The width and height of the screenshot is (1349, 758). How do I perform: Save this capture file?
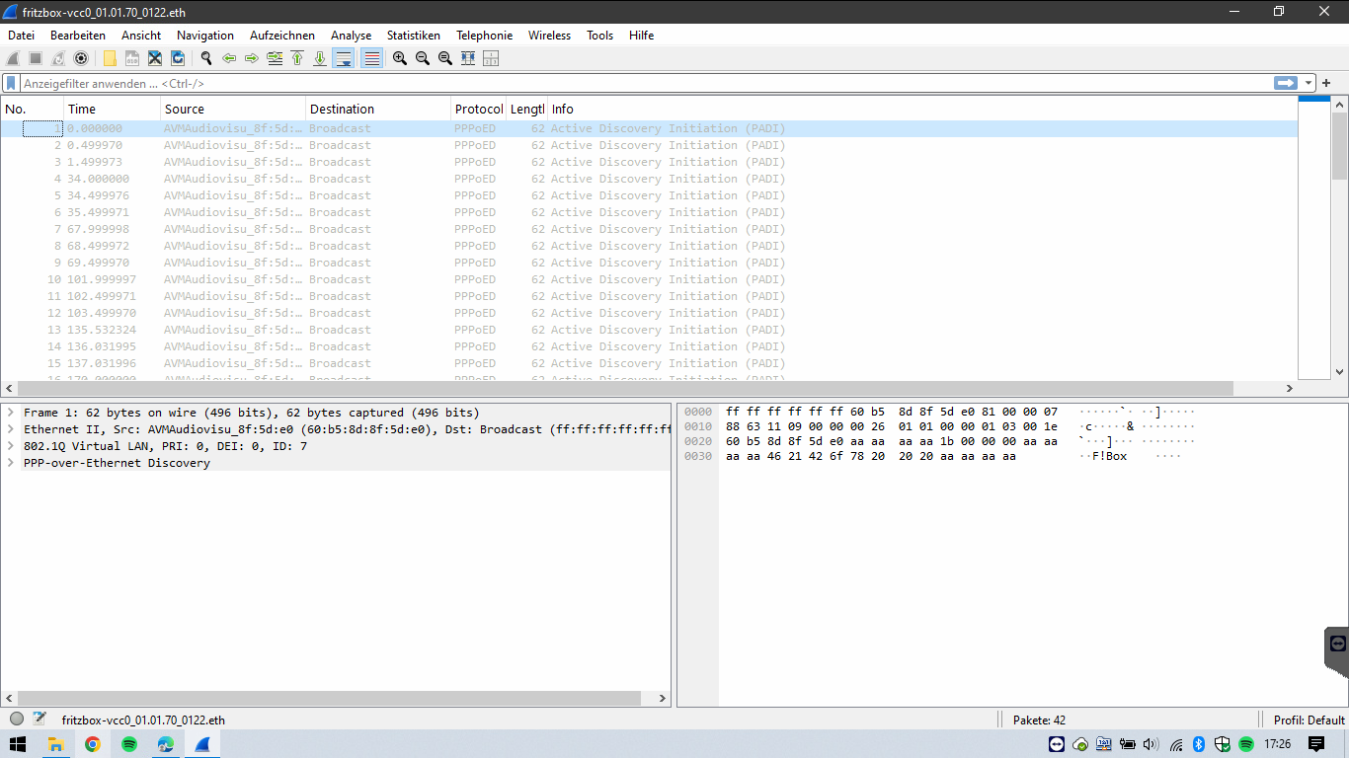click(x=132, y=58)
